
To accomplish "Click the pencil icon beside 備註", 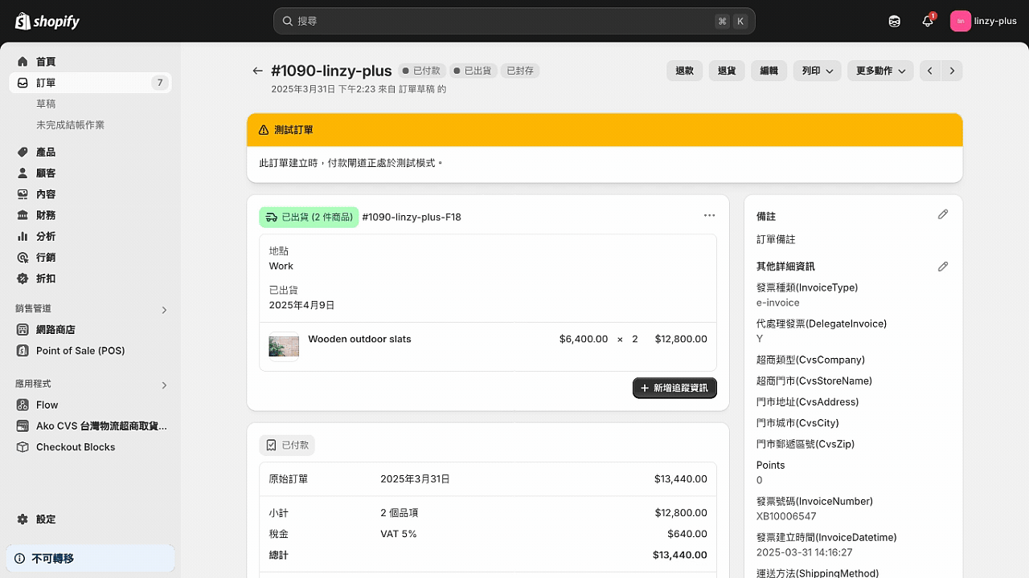I will [943, 214].
